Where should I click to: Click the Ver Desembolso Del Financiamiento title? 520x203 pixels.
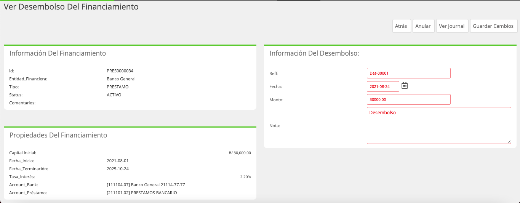tap(71, 7)
